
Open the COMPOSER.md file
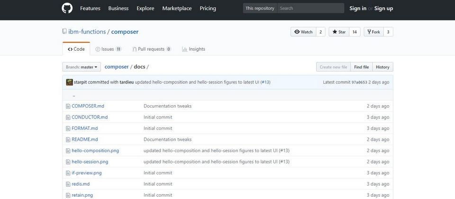[x=88, y=106]
